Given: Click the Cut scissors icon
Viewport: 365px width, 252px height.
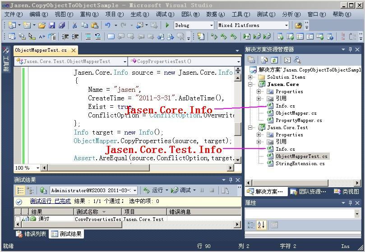Looking at the screenshot, I should pyautogui.click(x=75, y=25).
